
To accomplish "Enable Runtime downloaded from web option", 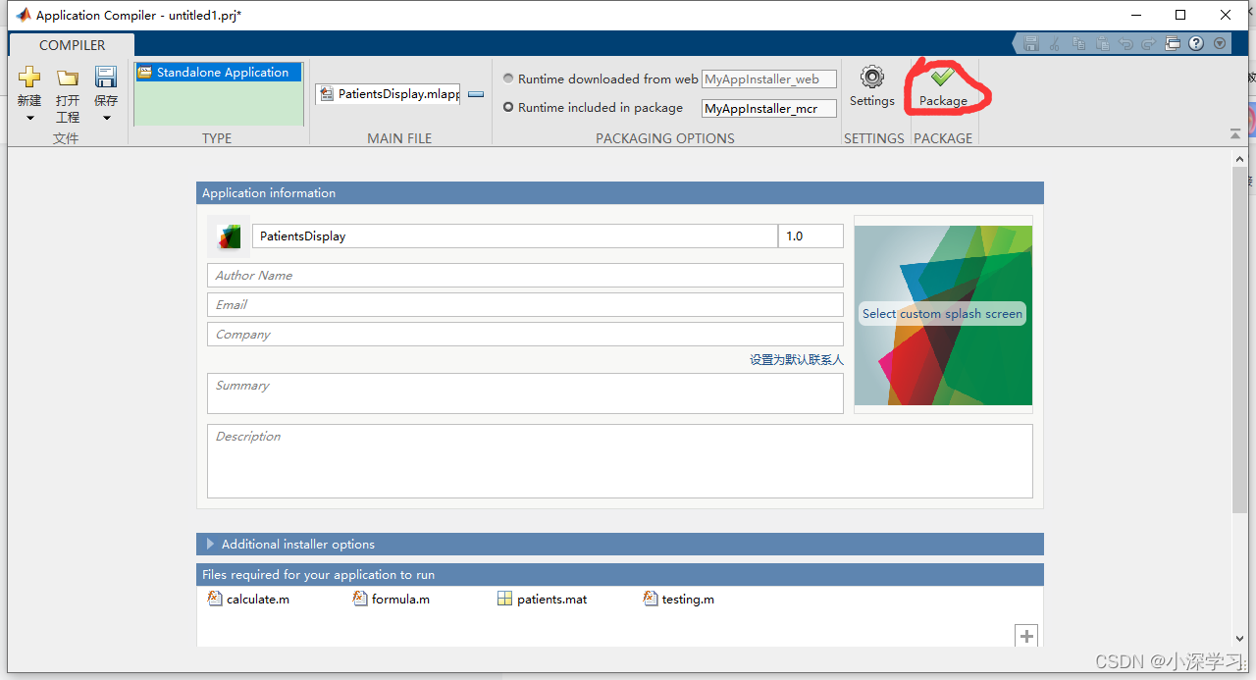I will point(508,78).
